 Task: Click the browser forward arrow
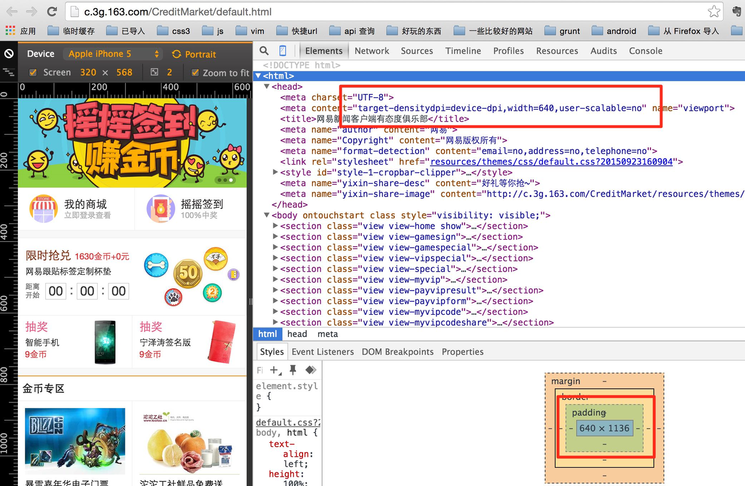(32, 11)
